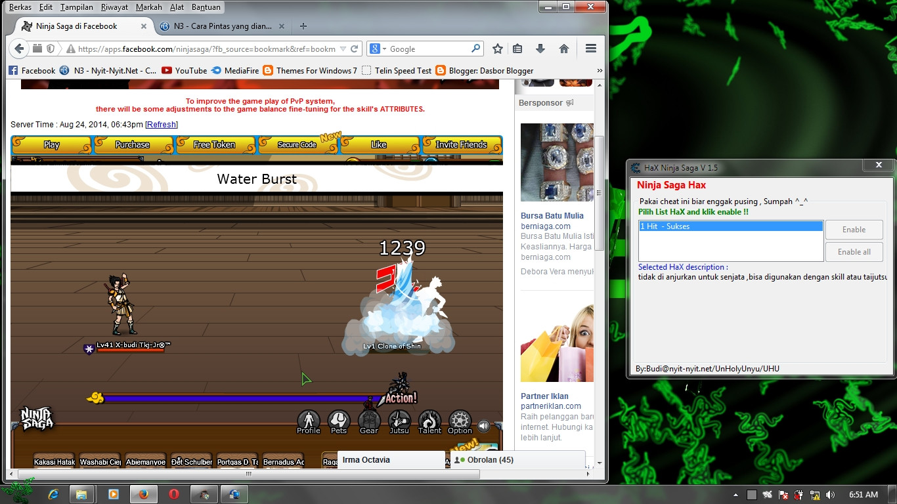
Task: Open the Telin Speed Test bookmark
Action: [x=397, y=70]
